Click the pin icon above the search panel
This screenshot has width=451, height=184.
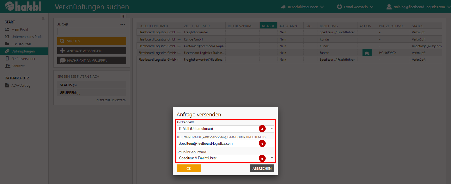pyautogui.click(x=123, y=16)
